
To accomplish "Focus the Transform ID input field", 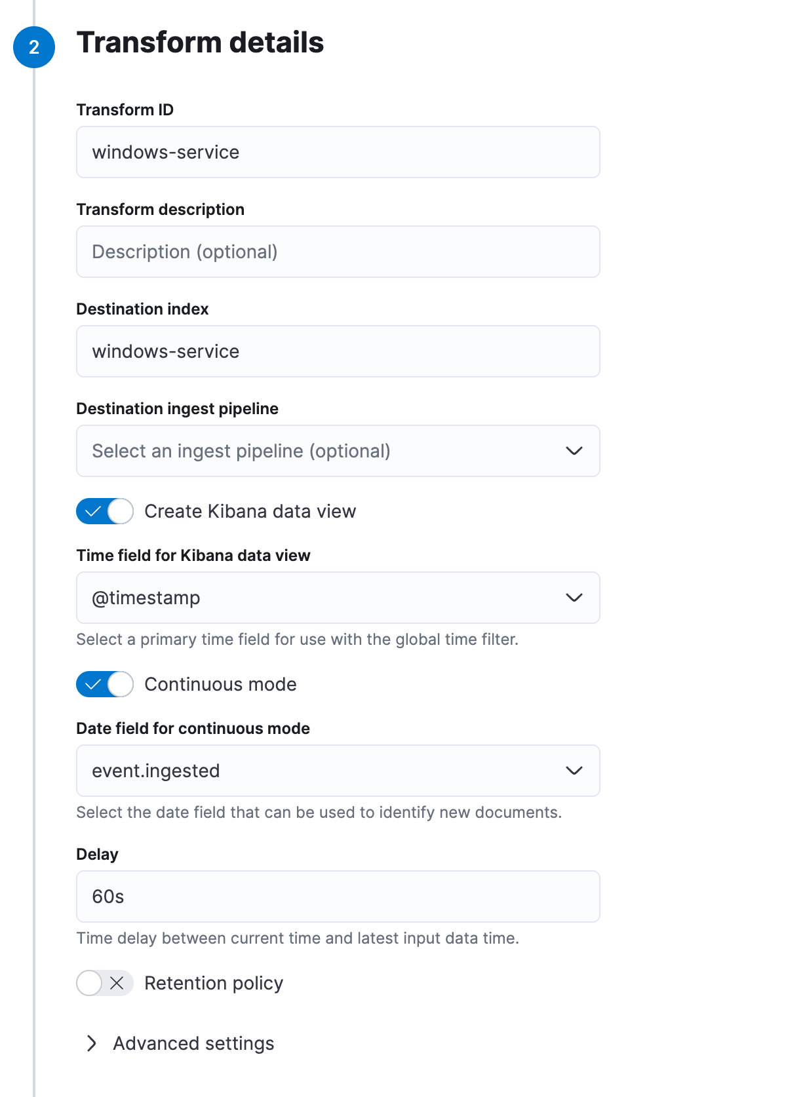I will point(338,152).
